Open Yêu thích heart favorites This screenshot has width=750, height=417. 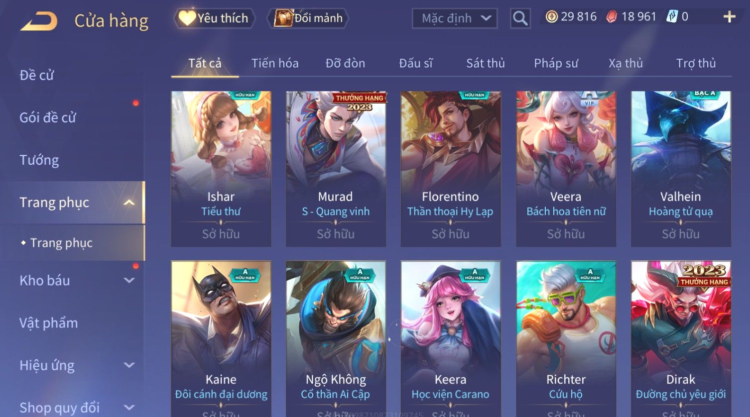(215, 18)
